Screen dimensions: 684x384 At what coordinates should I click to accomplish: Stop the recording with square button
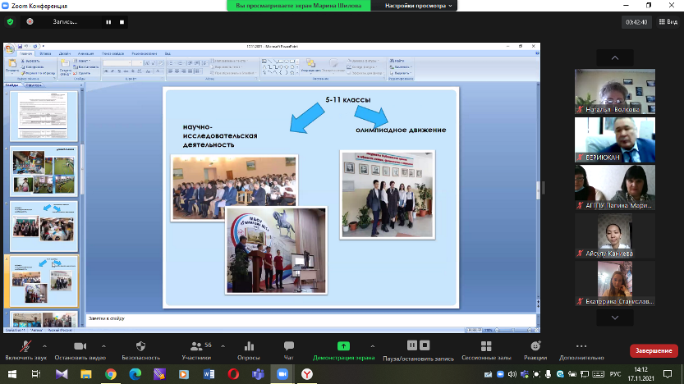pyautogui.click(x=122, y=22)
